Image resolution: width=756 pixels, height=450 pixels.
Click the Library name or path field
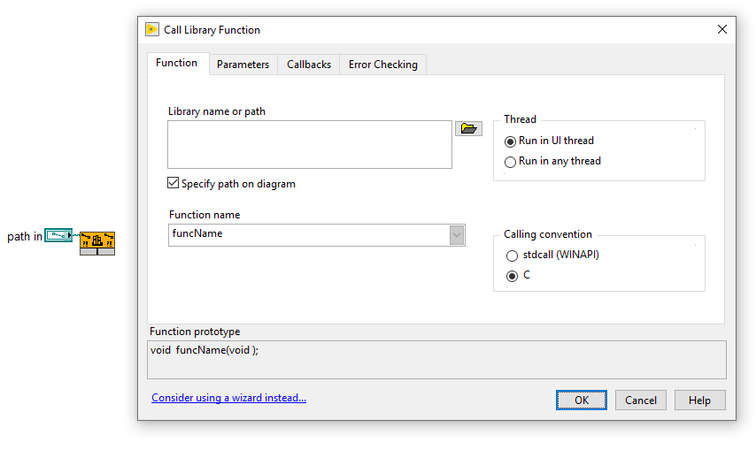point(310,144)
